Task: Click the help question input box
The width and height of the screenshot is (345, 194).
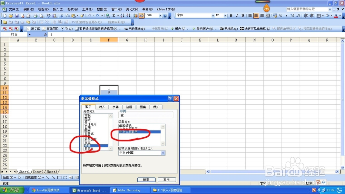Action: 307,9
